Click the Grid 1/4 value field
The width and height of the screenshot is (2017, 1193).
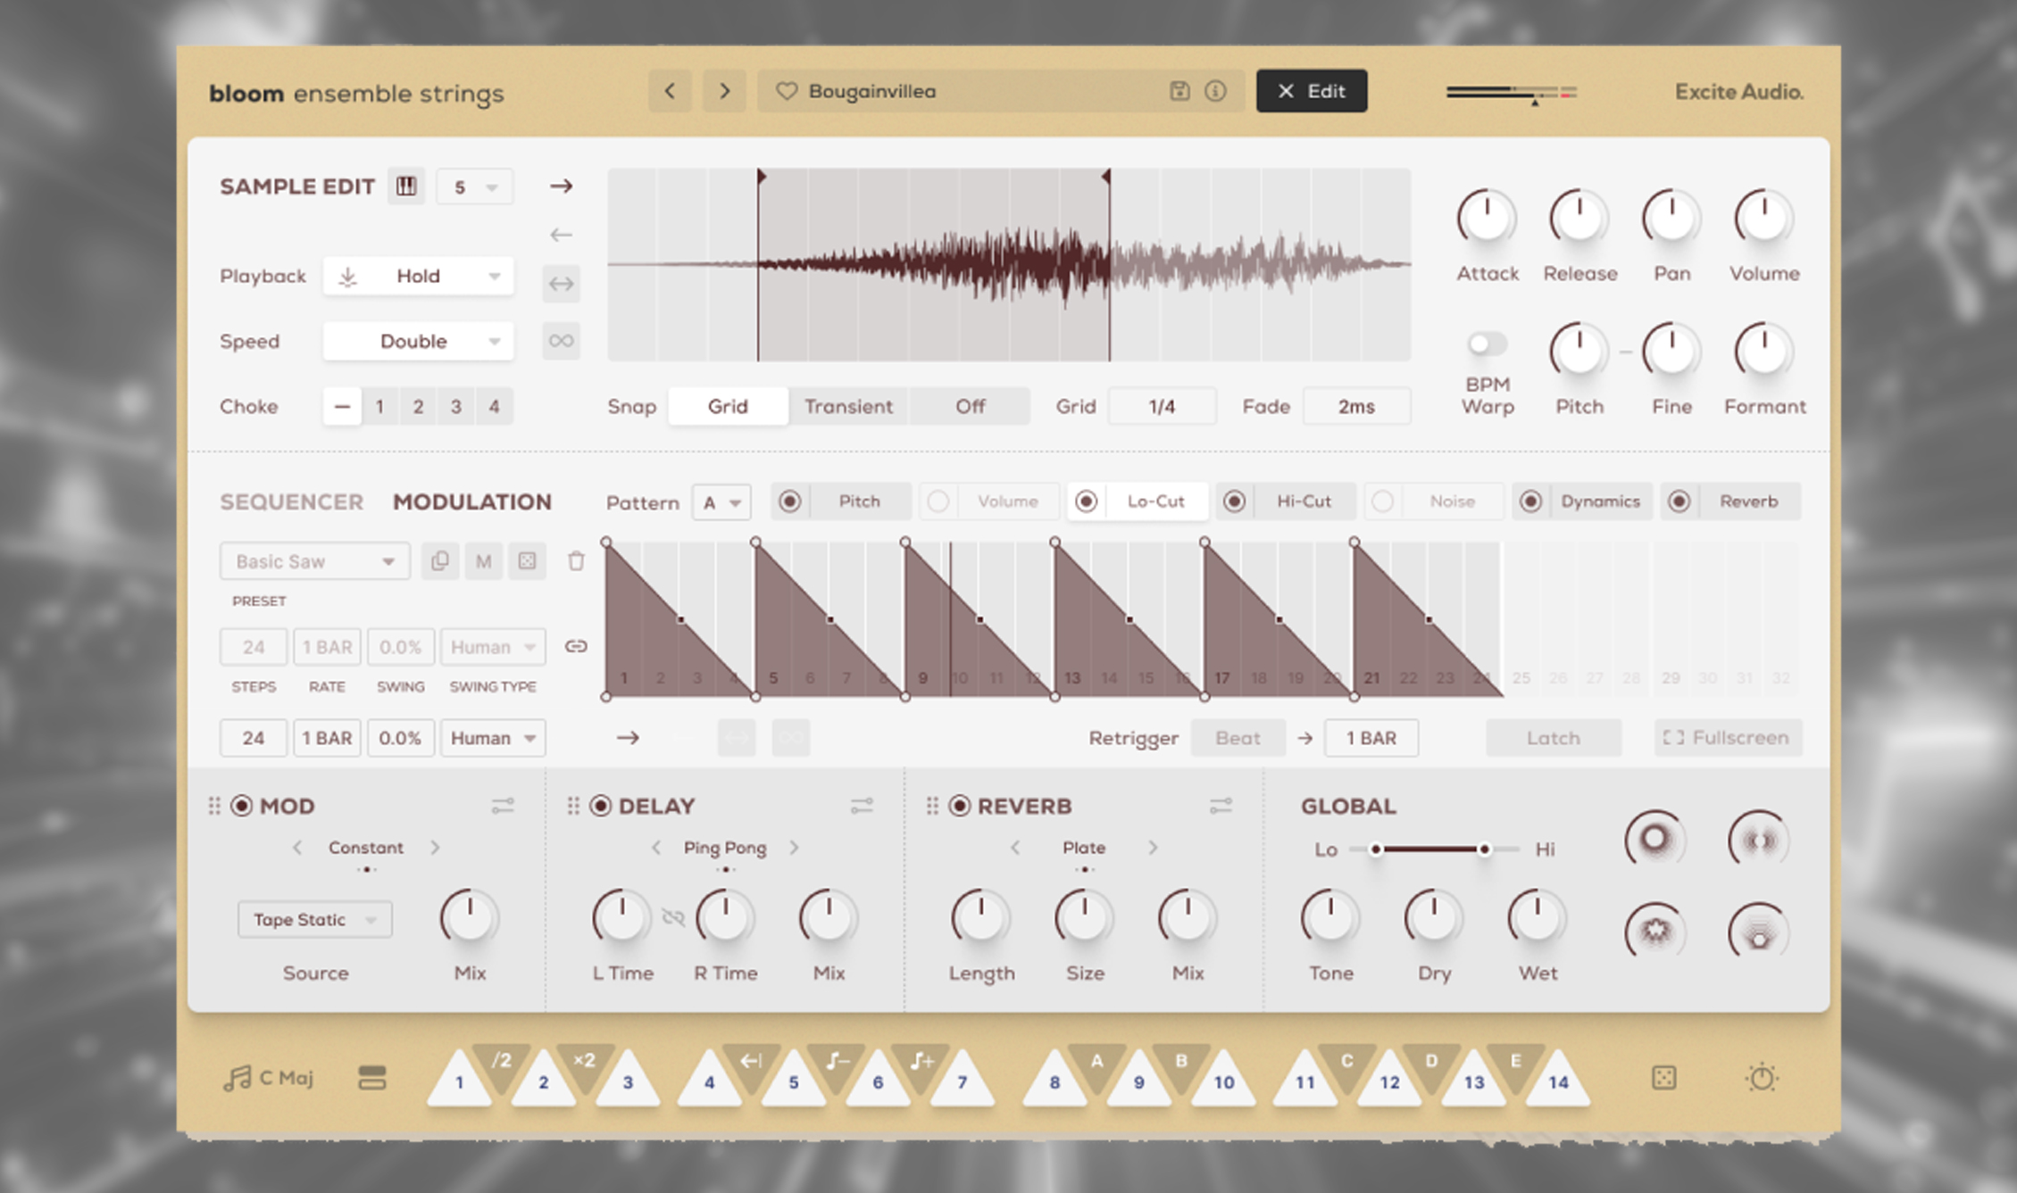pos(1162,406)
